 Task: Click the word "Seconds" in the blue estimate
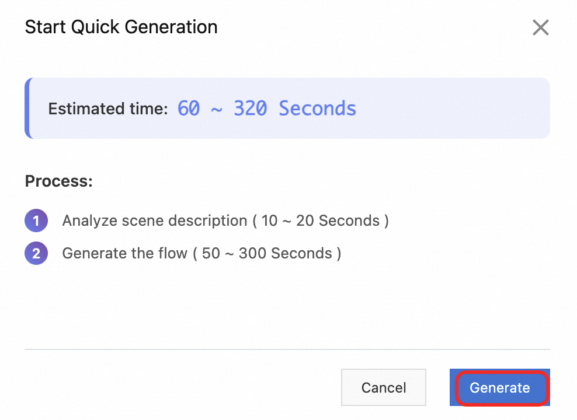317,108
